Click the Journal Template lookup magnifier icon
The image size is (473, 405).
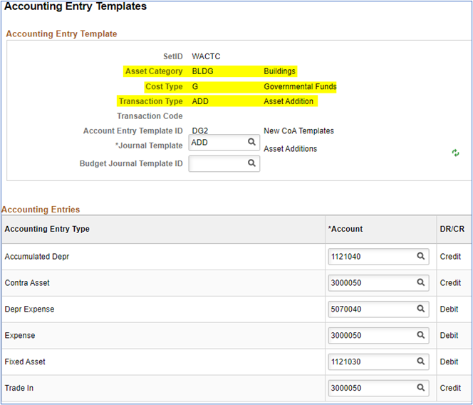pos(251,143)
